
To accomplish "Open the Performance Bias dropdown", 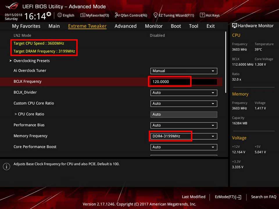I will click(184, 125).
